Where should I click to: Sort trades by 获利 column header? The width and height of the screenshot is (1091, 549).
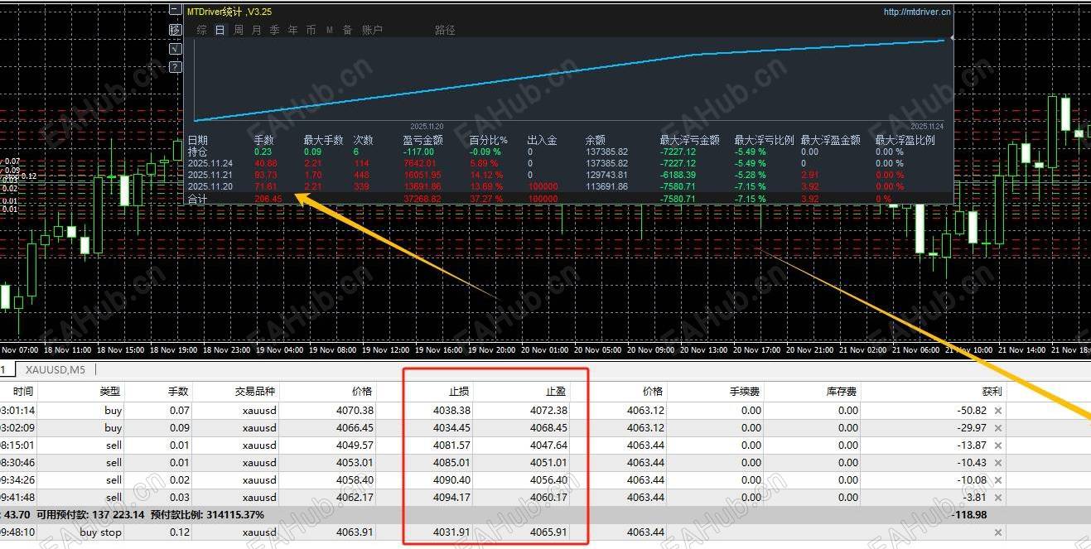(x=992, y=391)
